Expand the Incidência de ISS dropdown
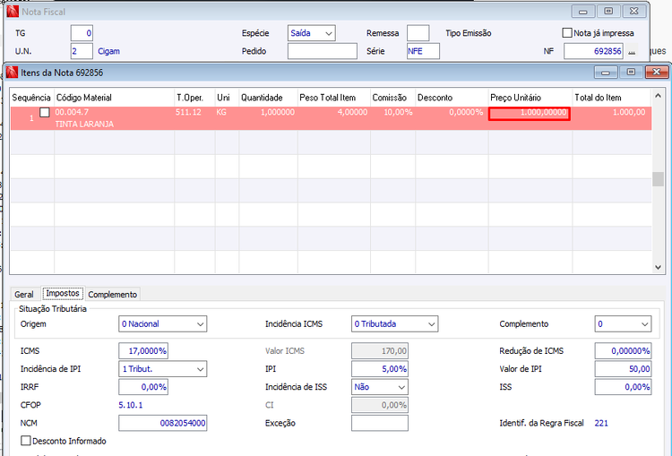 coord(380,387)
